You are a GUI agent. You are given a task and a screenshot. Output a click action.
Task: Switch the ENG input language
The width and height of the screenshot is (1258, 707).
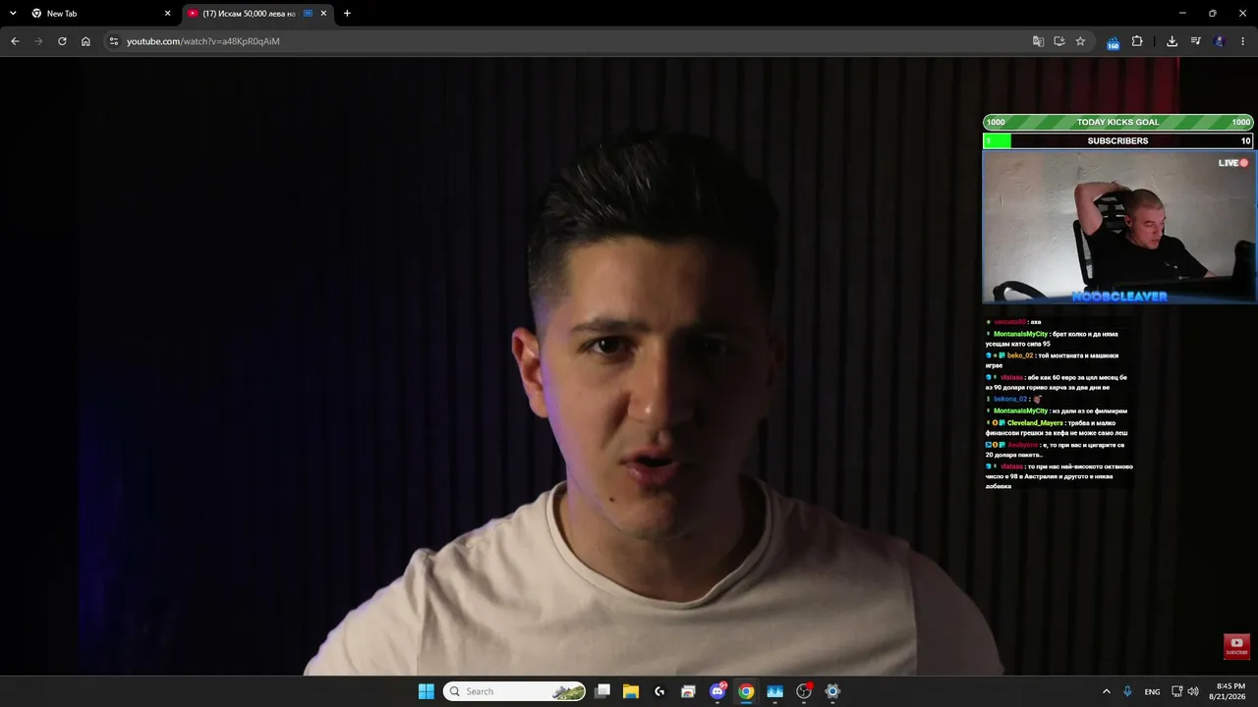coord(1152,691)
